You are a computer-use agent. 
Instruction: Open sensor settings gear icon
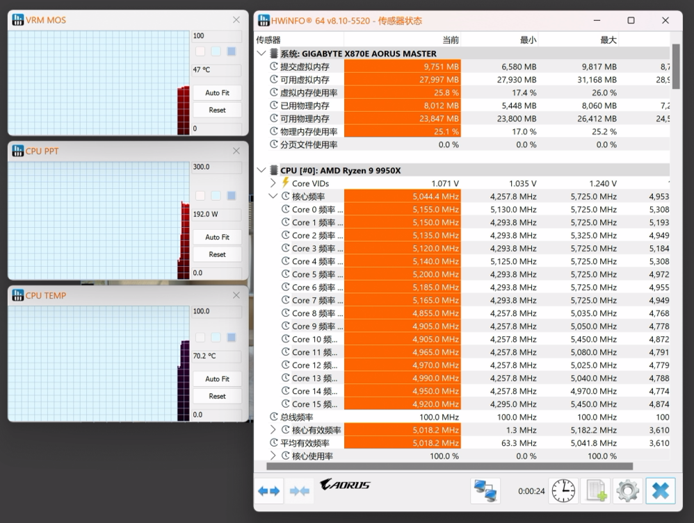(627, 491)
